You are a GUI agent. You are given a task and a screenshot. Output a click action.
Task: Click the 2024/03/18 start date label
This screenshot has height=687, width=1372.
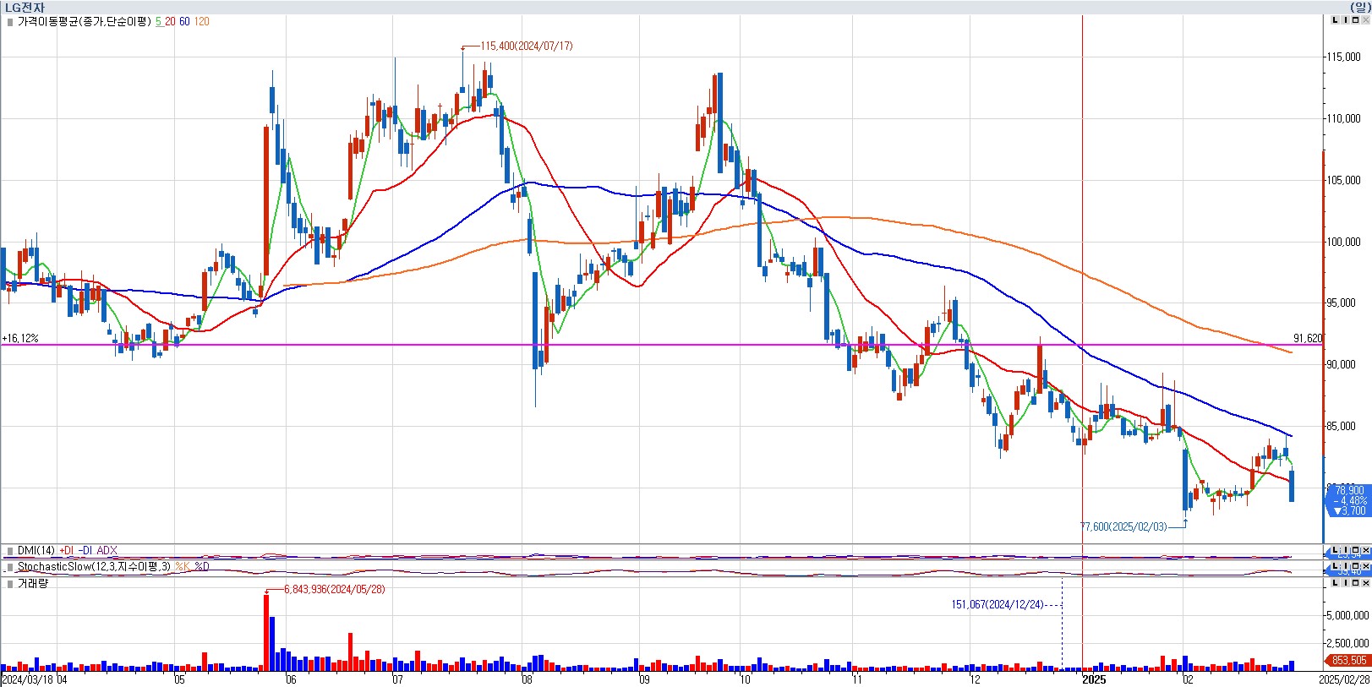26,679
